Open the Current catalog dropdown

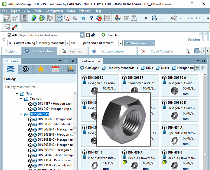[x=67, y=43]
